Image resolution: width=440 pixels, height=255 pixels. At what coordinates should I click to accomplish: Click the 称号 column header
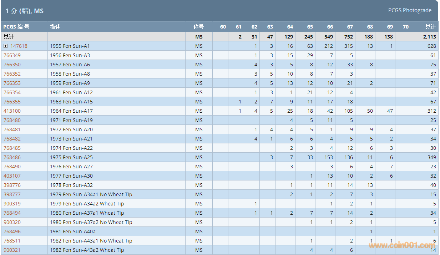click(x=199, y=27)
